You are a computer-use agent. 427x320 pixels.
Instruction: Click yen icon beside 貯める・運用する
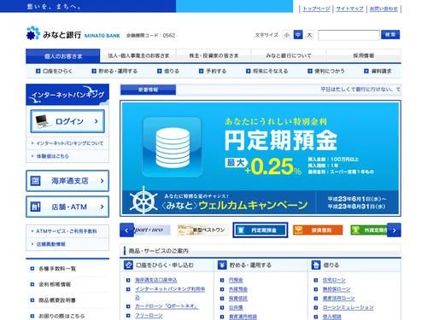point(222,265)
